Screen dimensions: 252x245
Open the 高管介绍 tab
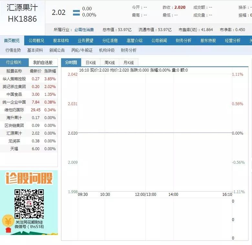coord(134,40)
